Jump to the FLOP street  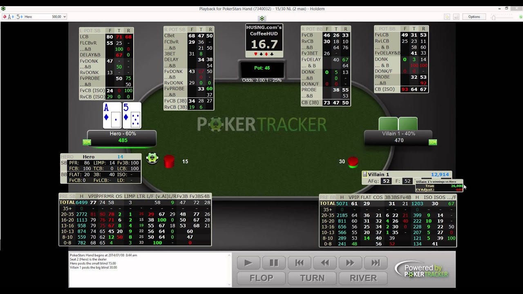pyautogui.click(x=261, y=278)
